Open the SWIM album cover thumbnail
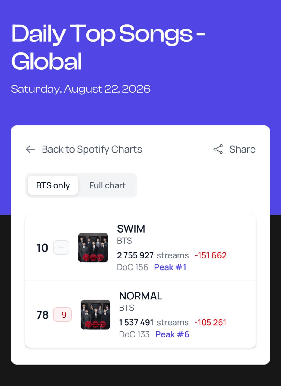 click(93, 247)
